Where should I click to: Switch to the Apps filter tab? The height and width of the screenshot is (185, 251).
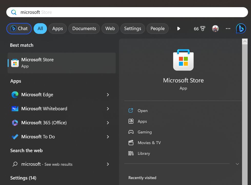coord(57,29)
